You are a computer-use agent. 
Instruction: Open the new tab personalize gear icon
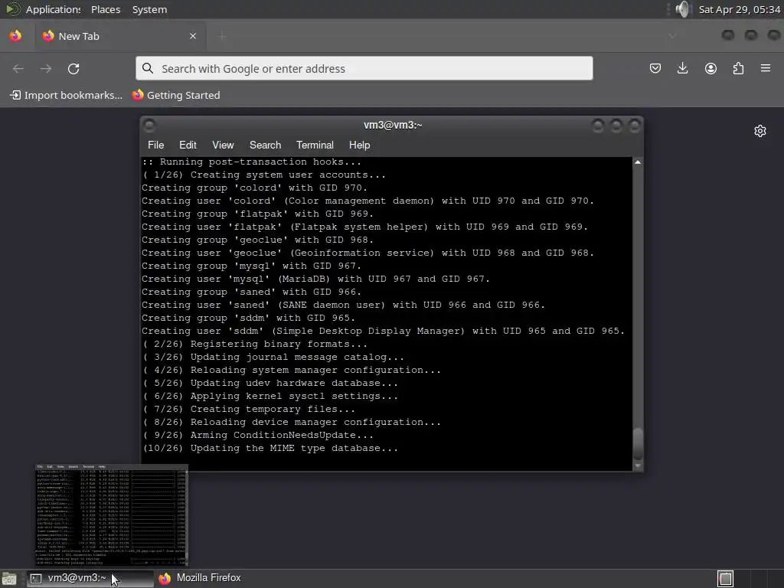pos(760,131)
